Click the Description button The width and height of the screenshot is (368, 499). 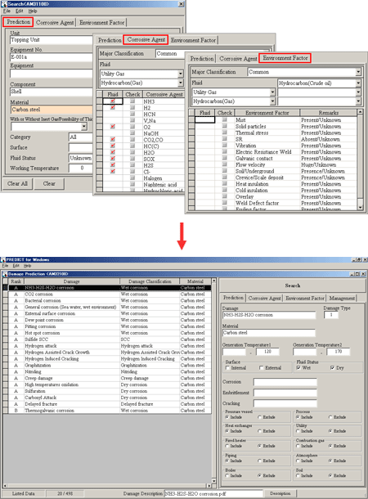coord(280,493)
